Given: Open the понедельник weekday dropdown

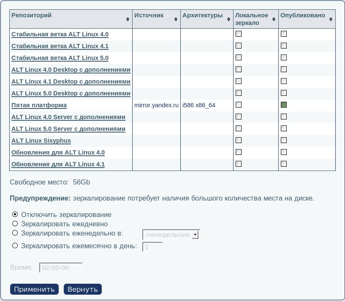Looking at the screenshot, I should click(171, 235).
